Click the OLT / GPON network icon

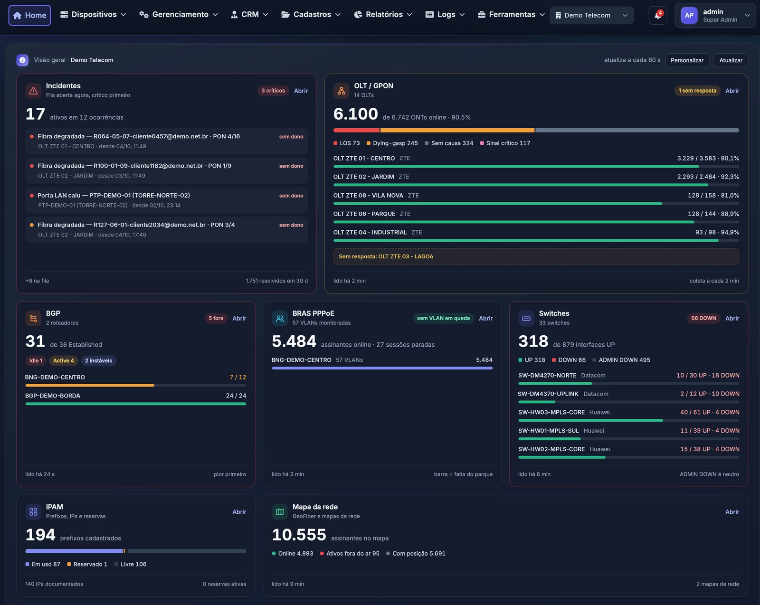[341, 90]
